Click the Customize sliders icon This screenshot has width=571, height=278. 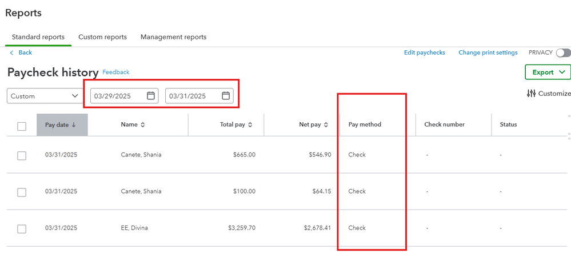pyautogui.click(x=531, y=94)
